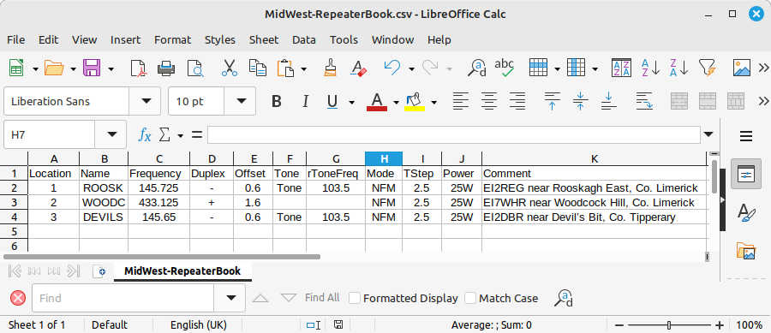Click the Sort icon
Viewport: 771px width, 333px height.
(621, 68)
